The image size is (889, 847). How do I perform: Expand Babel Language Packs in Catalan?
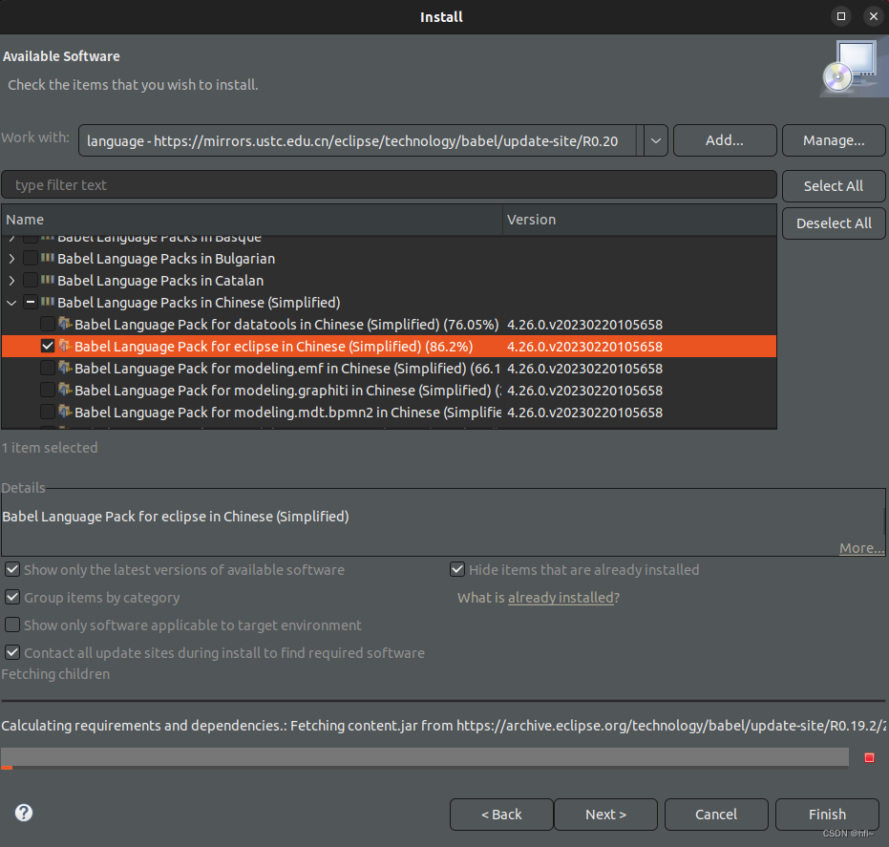(x=11, y=280)
